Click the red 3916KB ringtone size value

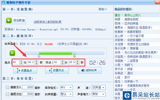(x=48, y=44)
